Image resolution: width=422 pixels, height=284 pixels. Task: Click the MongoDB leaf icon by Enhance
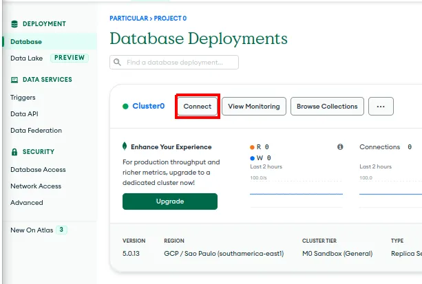point(125,146)
